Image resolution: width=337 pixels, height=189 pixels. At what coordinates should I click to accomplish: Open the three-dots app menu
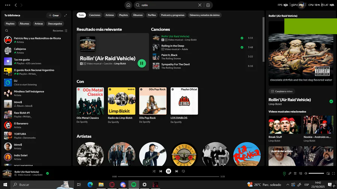pyautogui.click(x=7, y=5)
